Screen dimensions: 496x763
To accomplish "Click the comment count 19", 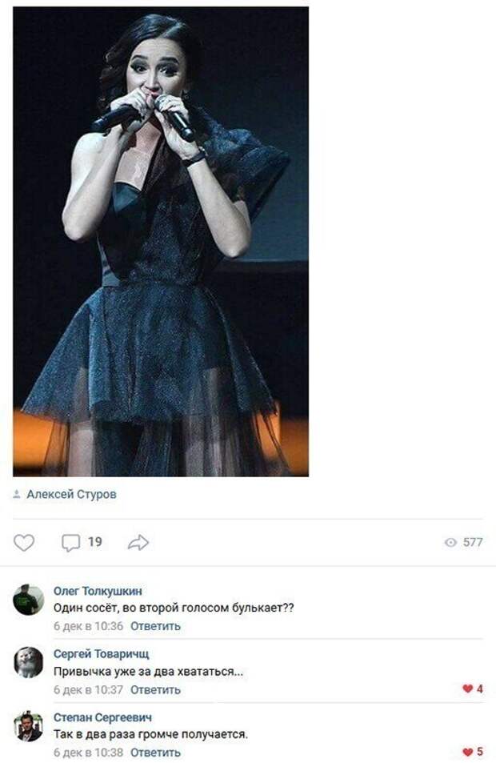I will click(95, 541).
